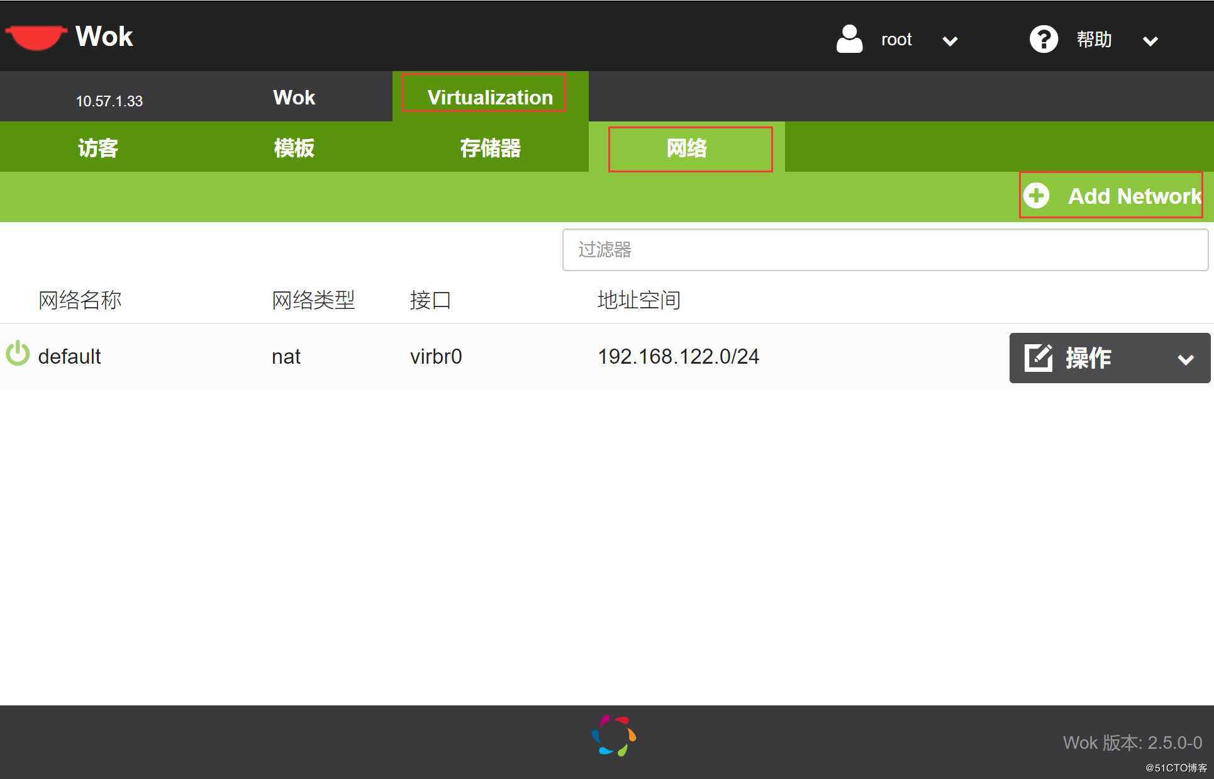Click the edit icon in the 操作 button
Screen dimensions: 1214x779
coord(1039,357)
